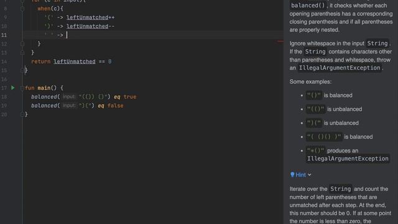Collapse fold marker at line 15

pyautogui.click(x=22, y=70)
